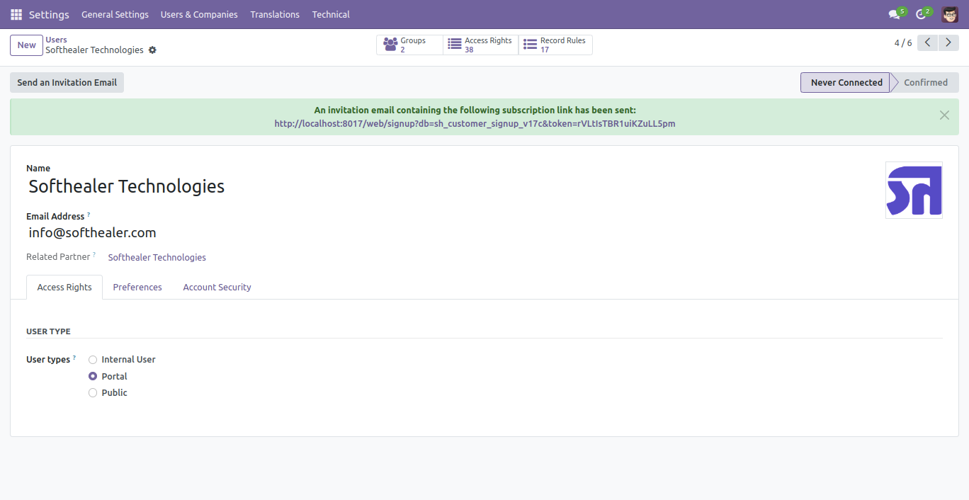Viewport: 969px width, 500px height.
Task: Click the Softhealer logo avatar image
Action: coord(914,190)
